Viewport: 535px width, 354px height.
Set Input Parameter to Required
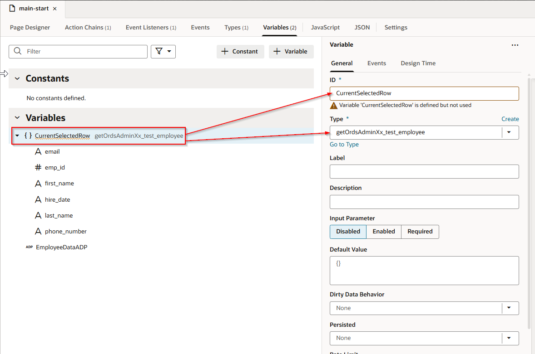[420, 232]
